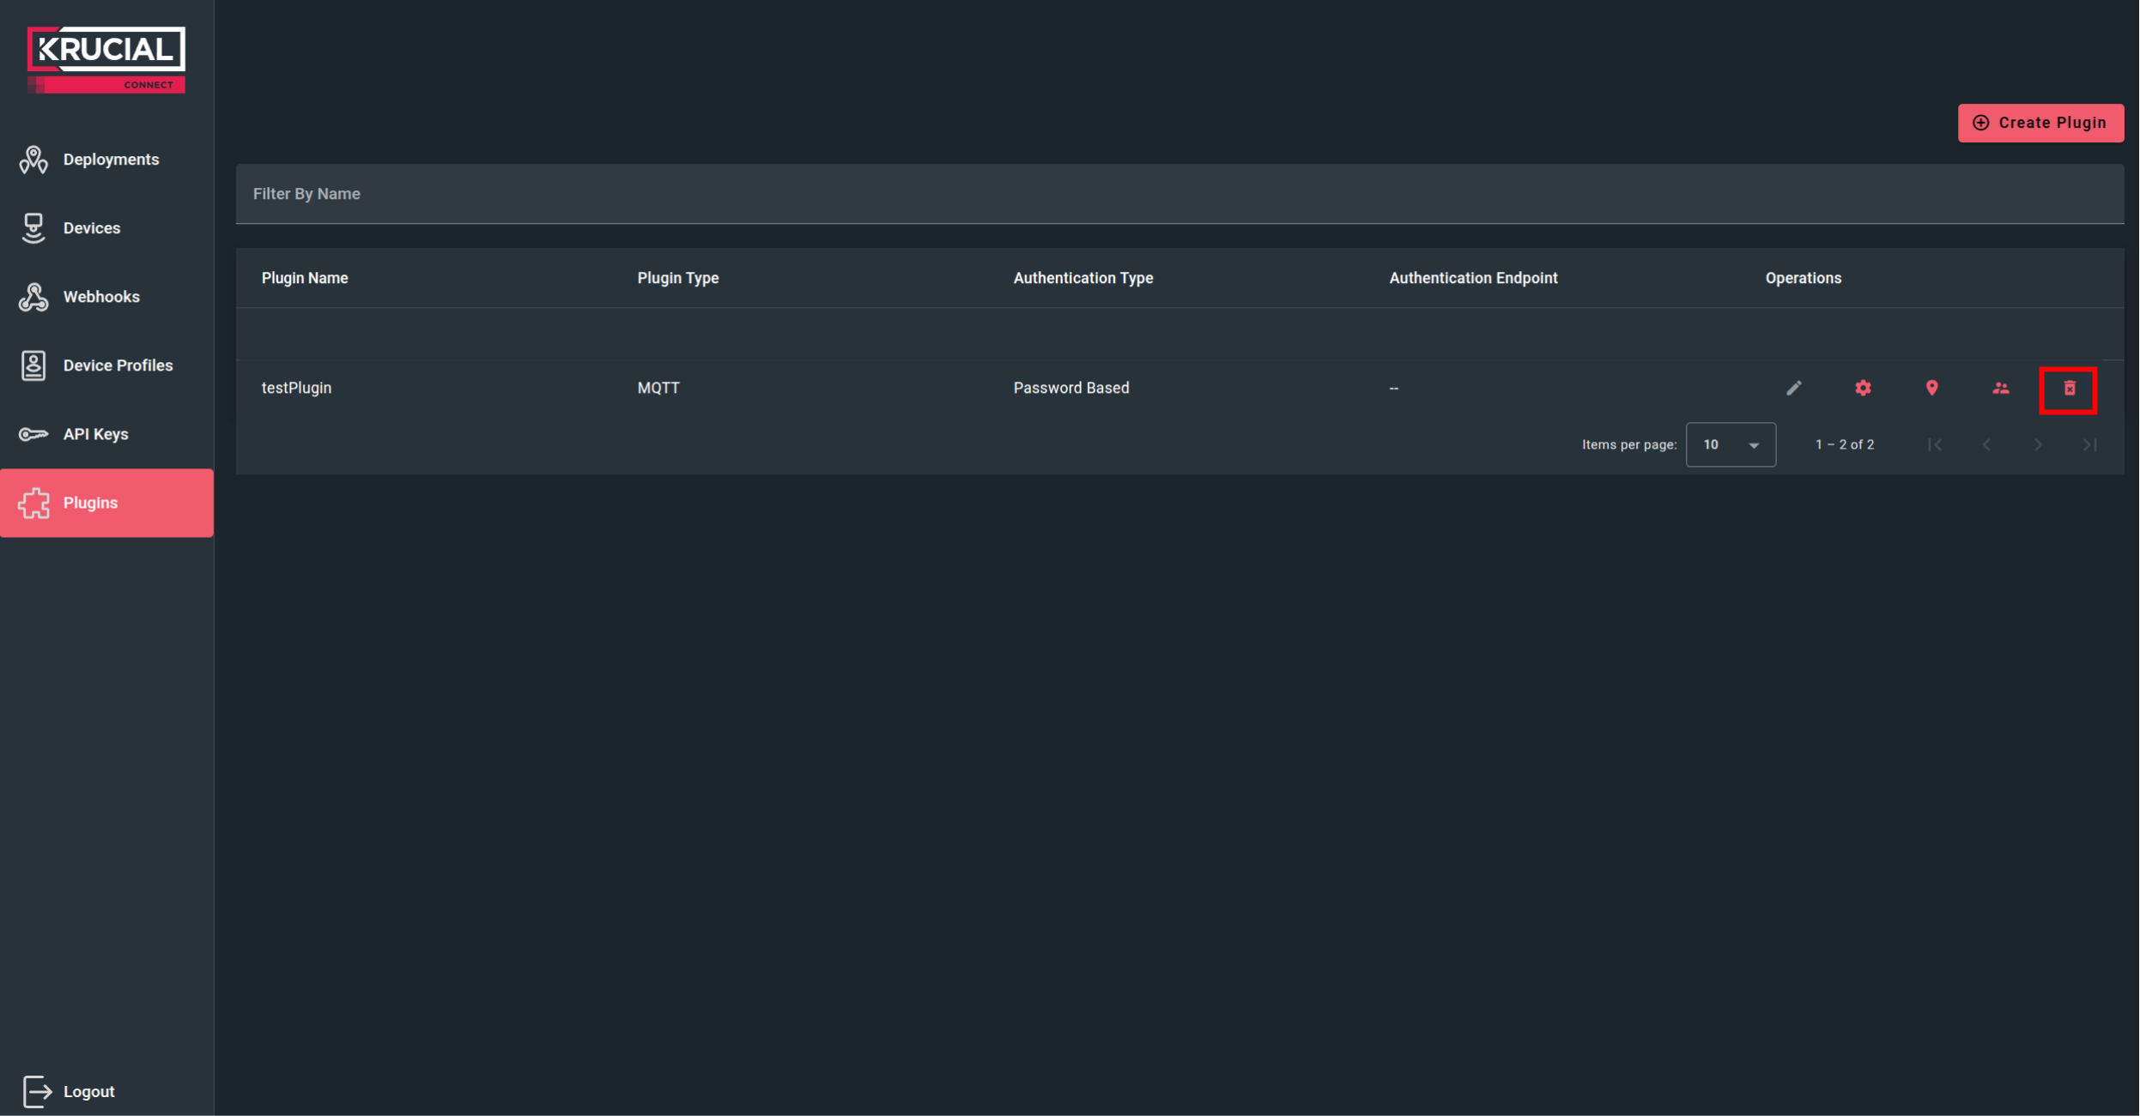
Task: Click the API Keys key icon
Action: pyautogui.click(x=33, y=433)
